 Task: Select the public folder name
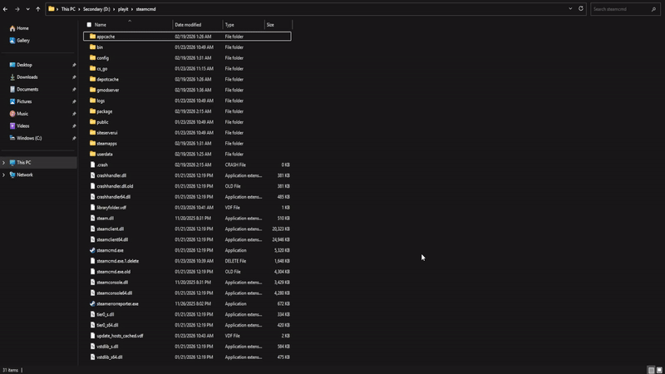(102, 122)
